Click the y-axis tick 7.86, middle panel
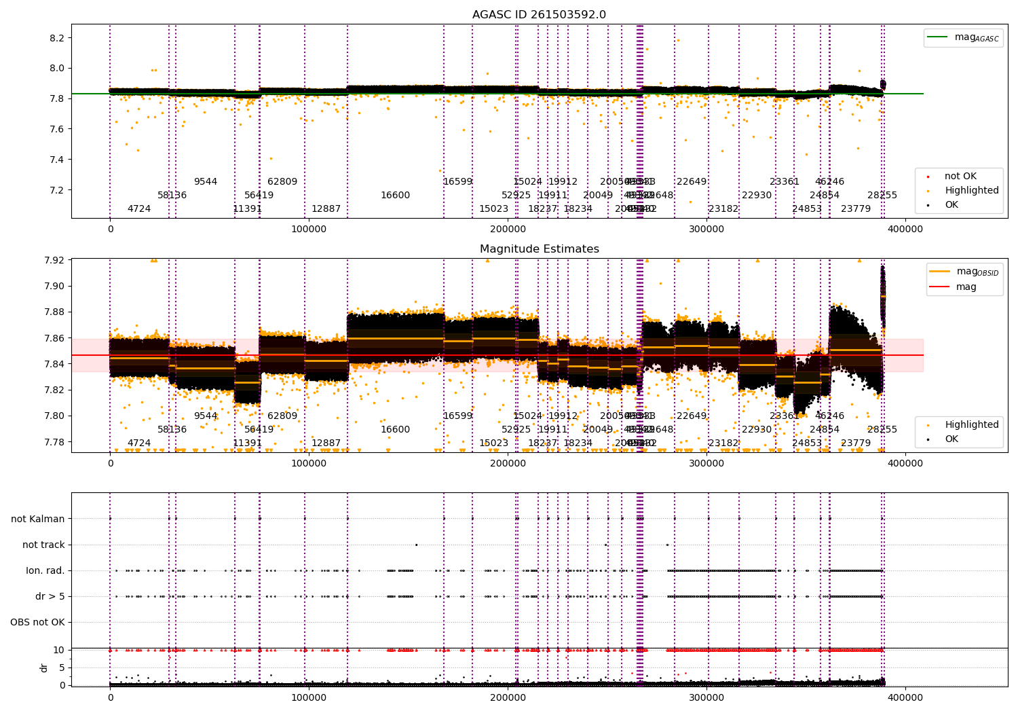Screen dimensions: 1018x713 [54, 338]
